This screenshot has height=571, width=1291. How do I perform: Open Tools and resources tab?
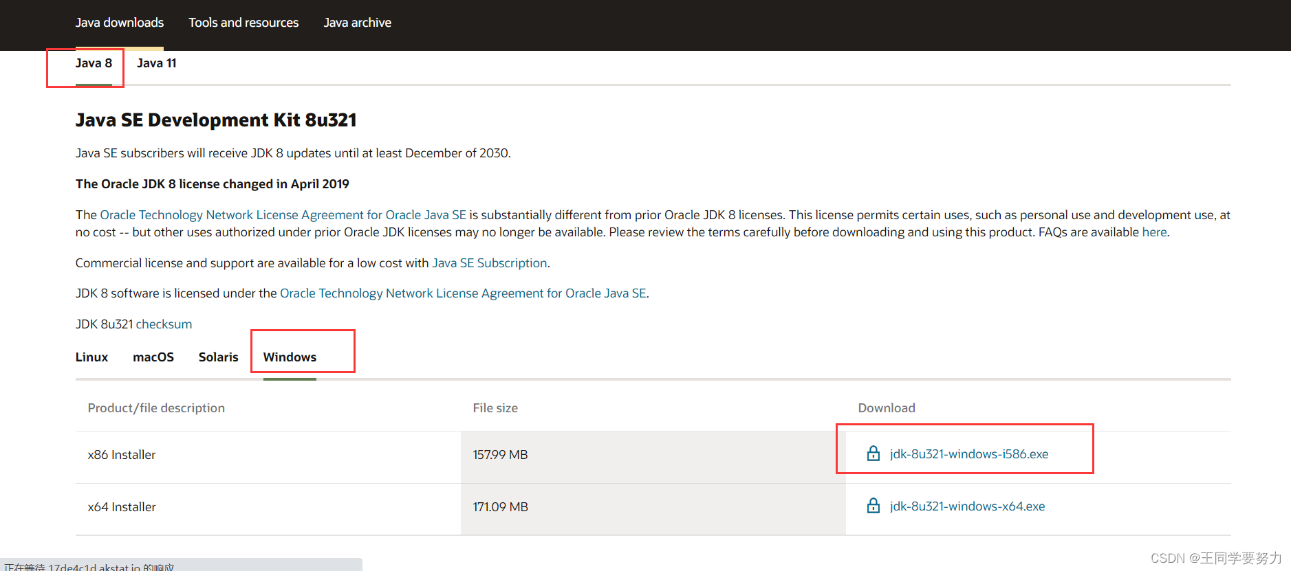coord(243,23)
